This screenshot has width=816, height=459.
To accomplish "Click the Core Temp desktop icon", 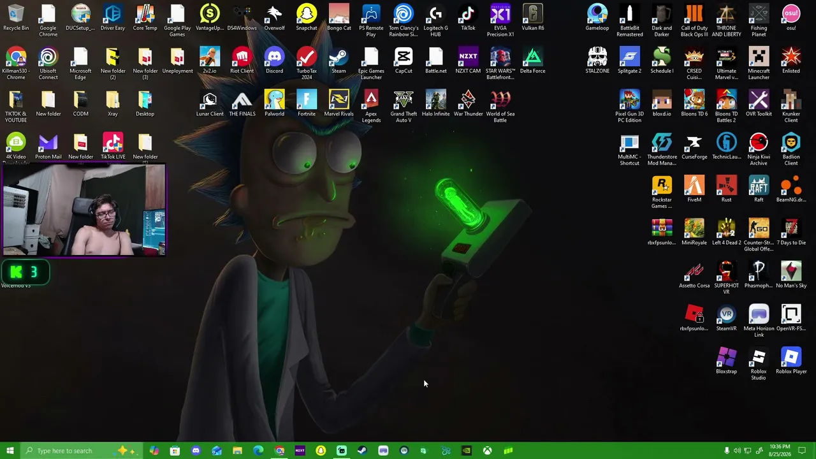I will click(x=145, y=18).
